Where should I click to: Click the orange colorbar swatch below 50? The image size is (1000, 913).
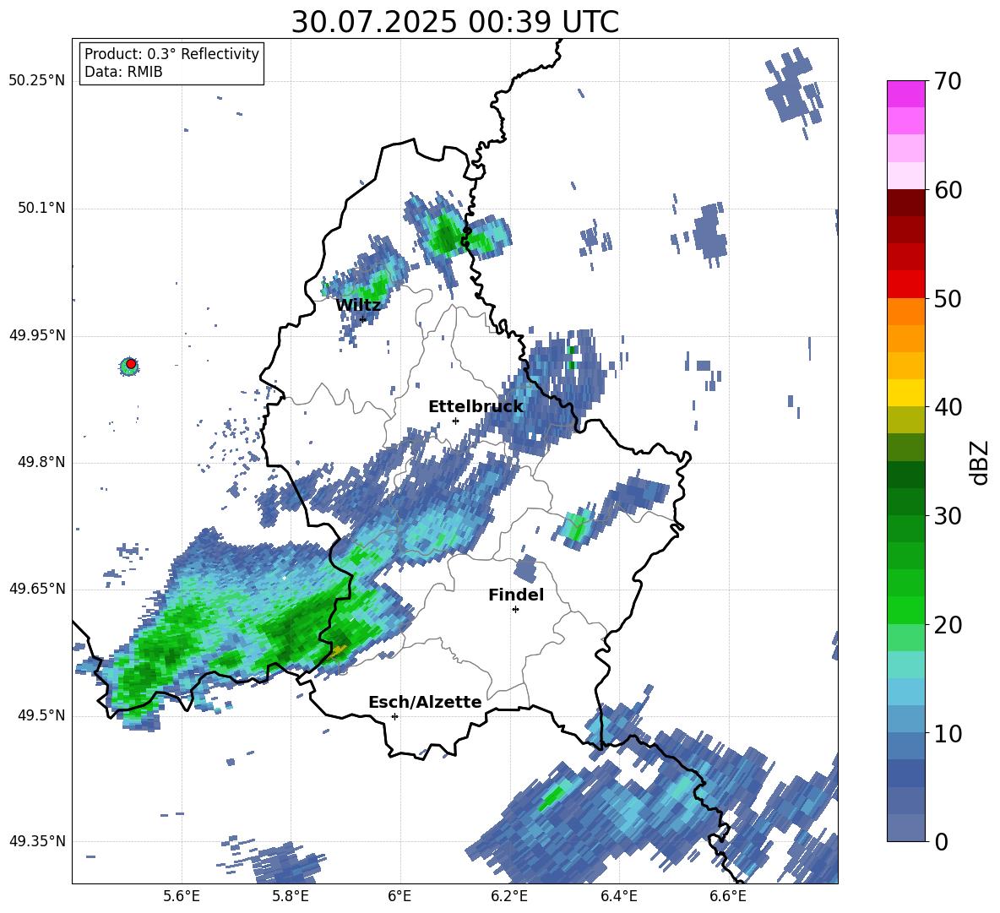pyautogui.click(x=905, y=312)
